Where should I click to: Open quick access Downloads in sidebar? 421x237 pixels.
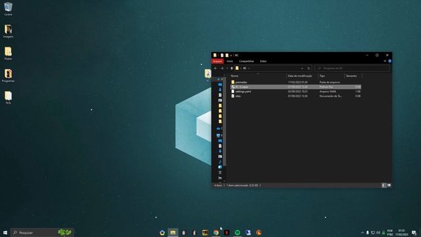coord(220,90)
